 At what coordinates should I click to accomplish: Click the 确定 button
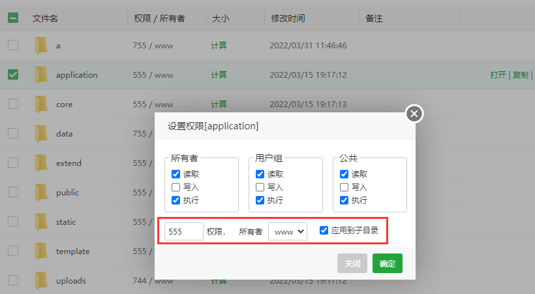[387, 263]
